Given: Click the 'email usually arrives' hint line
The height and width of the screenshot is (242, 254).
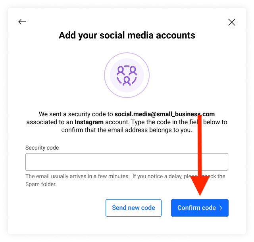Looking at the screenshot, I should pyautogui.click(x=125, y=176).
